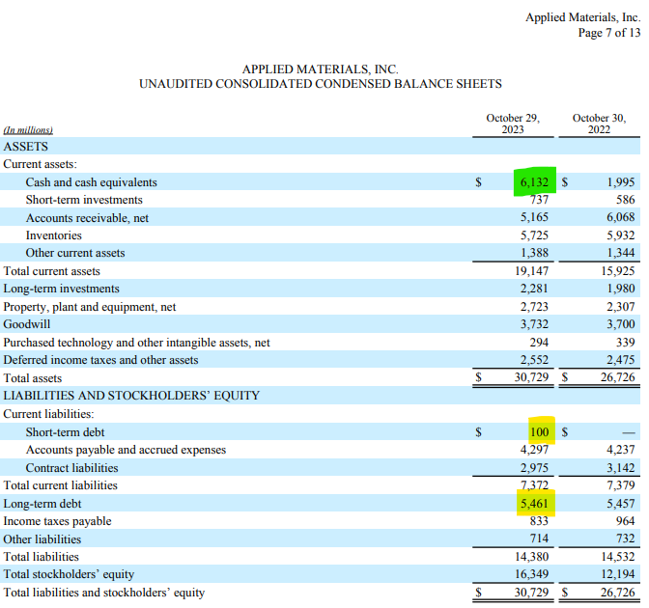Click the 'Purchased technology and other intangible assets, net' label

pos(136,343)
